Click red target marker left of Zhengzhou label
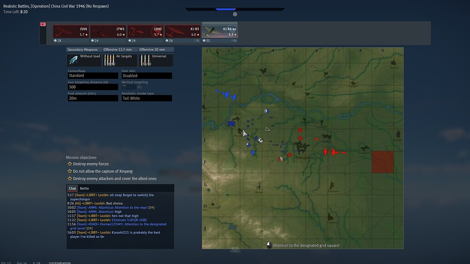Image resolution: width=470 pixels, height=264 pixels. [290, 155]
